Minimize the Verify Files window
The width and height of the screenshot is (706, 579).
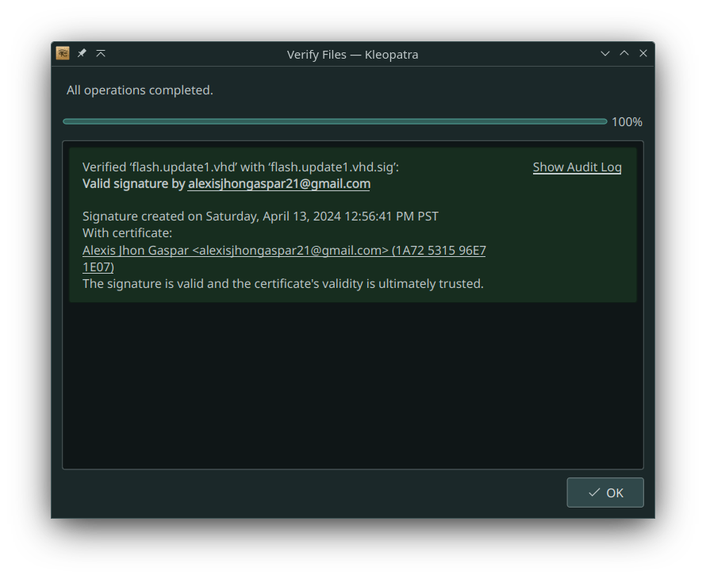point(604,54)
